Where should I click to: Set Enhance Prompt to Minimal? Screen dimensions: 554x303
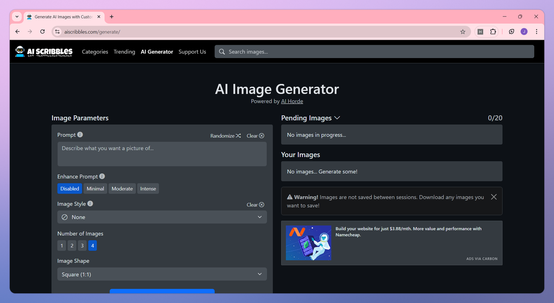[95, 189]
